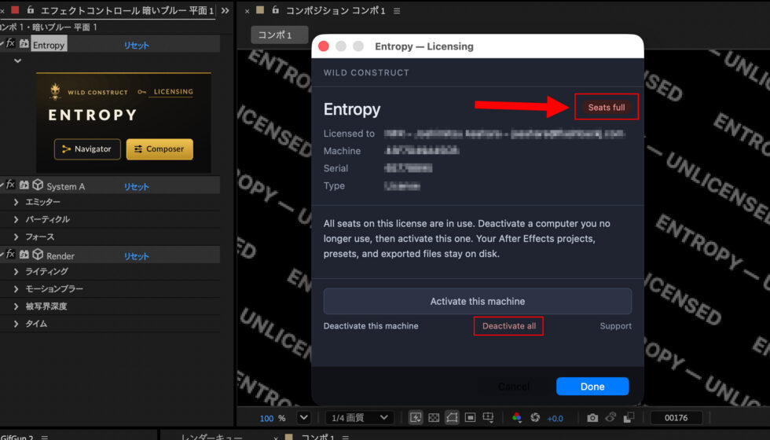This screenshot has width=770, height=440.
Task: Expand the モーションブラー group
Action: click(16, 289)
